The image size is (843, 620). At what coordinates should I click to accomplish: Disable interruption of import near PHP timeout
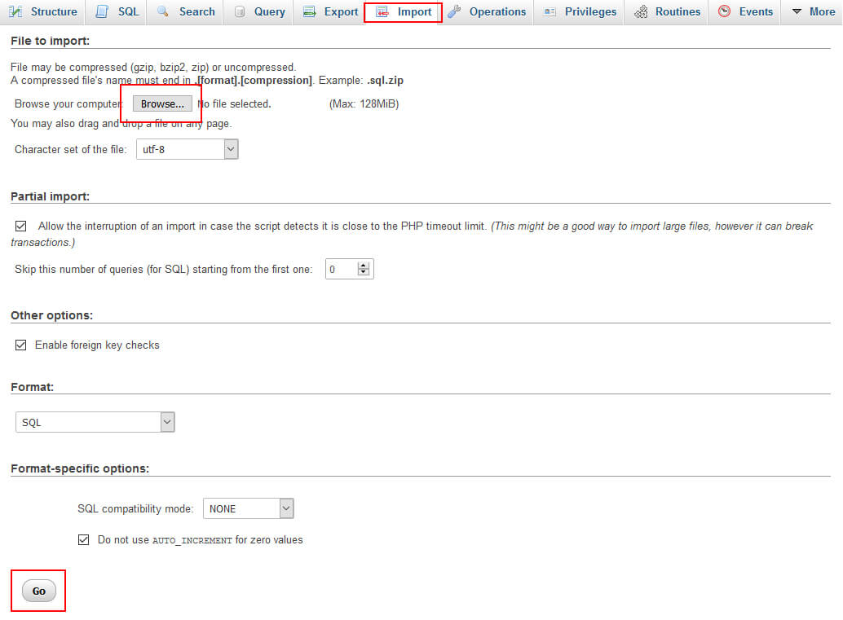click(x=20, y=226)
